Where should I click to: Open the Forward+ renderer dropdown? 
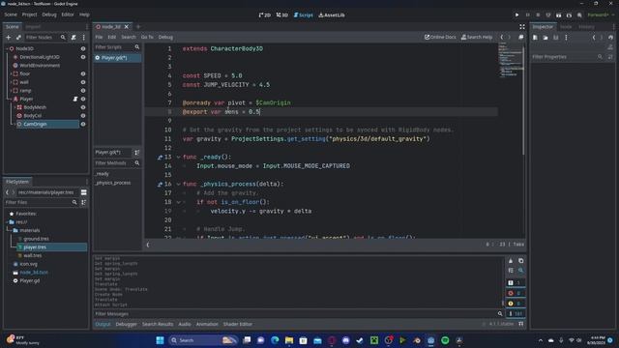click(601, 15)
